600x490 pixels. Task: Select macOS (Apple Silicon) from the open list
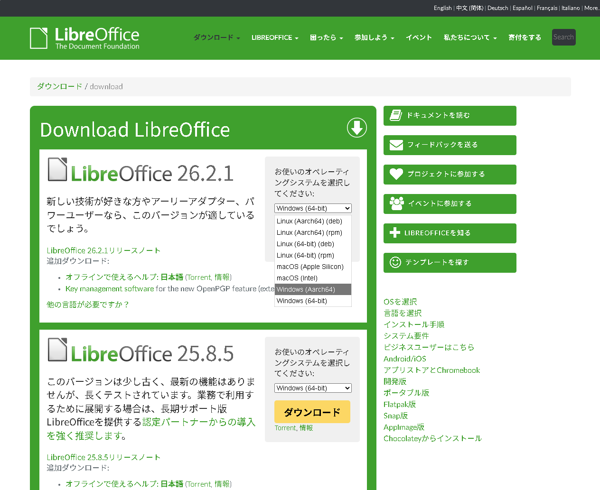pos(310,267)
